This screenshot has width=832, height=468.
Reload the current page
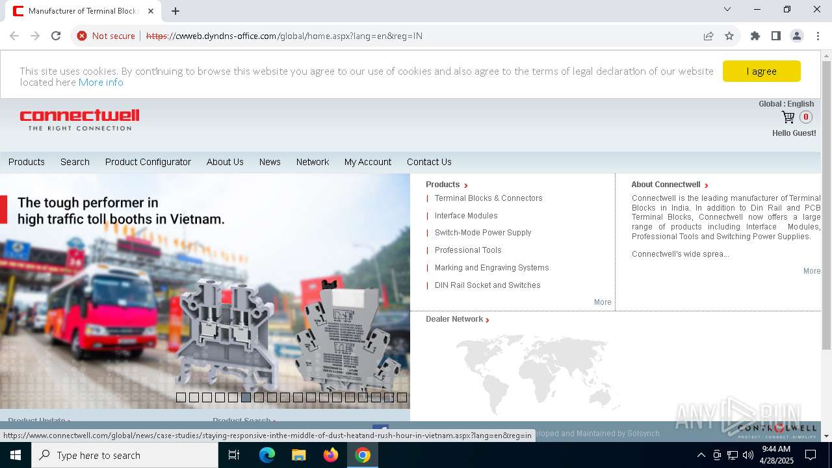(56, 36)
